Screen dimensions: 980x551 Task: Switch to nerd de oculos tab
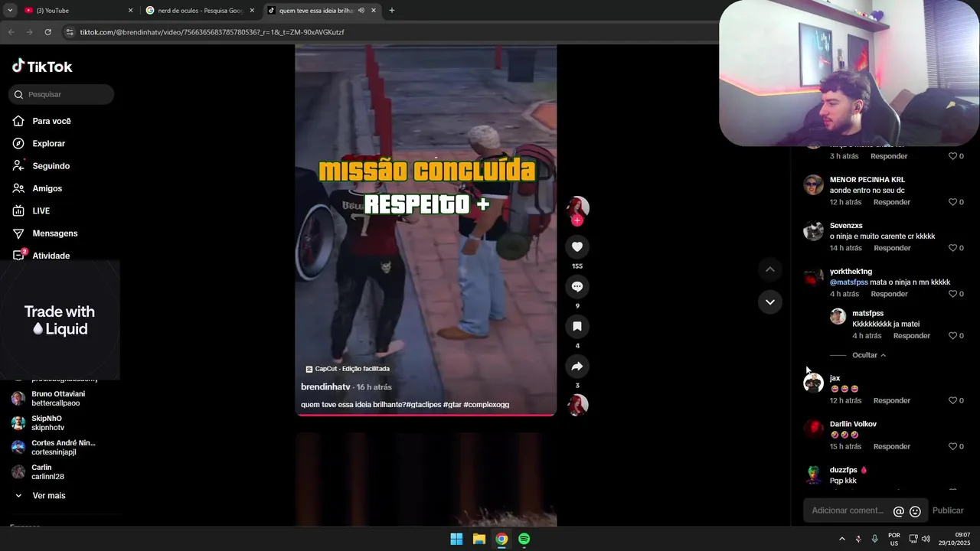pyautogui.click(x=201, y=11)
